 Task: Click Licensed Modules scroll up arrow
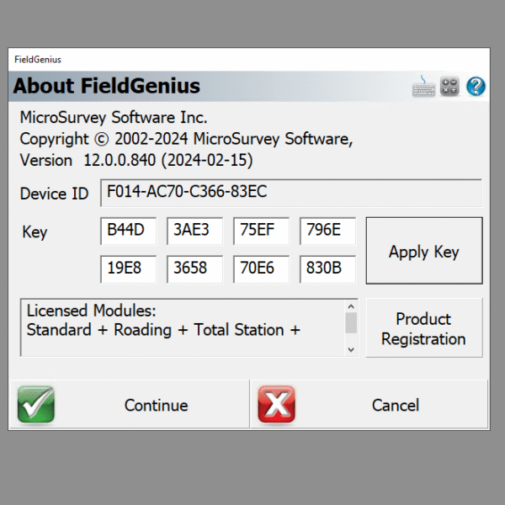tap(351, 306)
